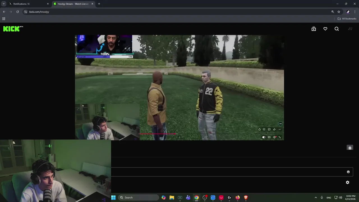Viewport: 359px width, 202px height.
Task: Open Microsoft Teams from the taskbar
Action: [x=188, y=198]
